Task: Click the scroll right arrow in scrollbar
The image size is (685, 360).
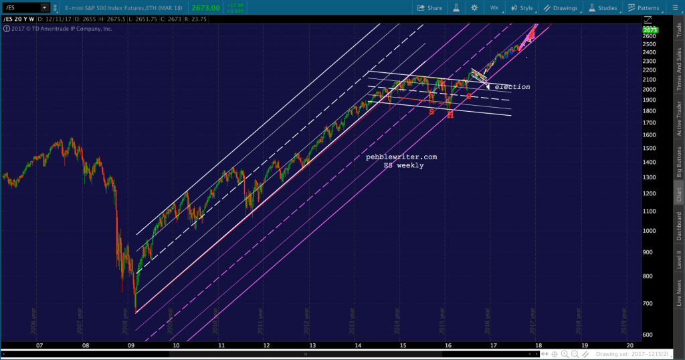Action: click(536, 354)
